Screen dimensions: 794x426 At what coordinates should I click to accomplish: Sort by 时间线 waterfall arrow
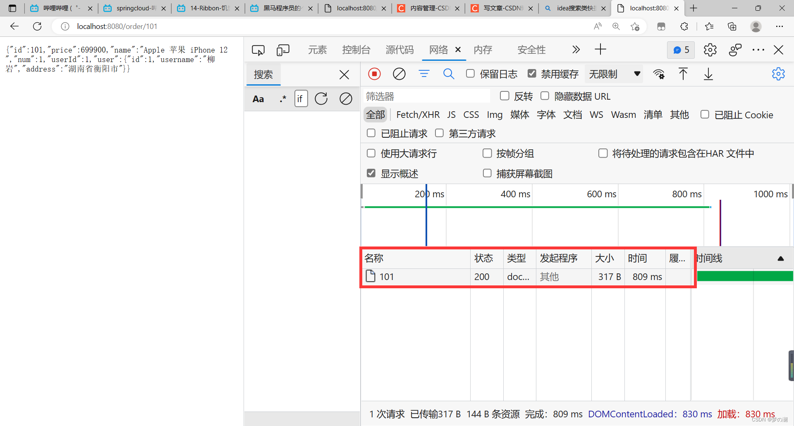pos(781,258)
